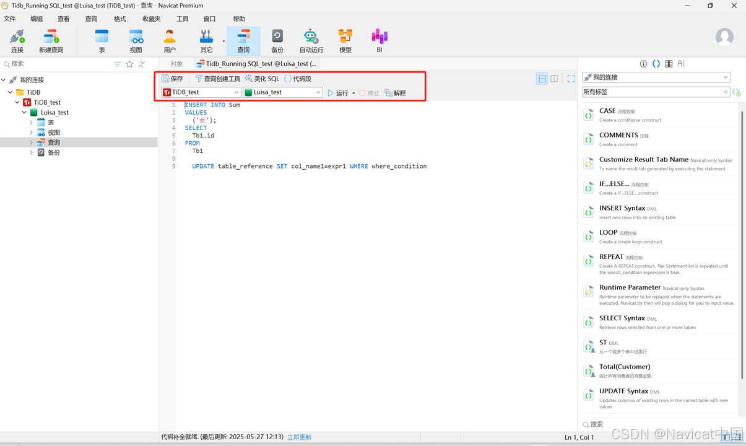The height and width of the screenshot is (446, 746).
Task: Click the 美化 SQL (Beautify SQL) button
Action: tap(262, 79)
